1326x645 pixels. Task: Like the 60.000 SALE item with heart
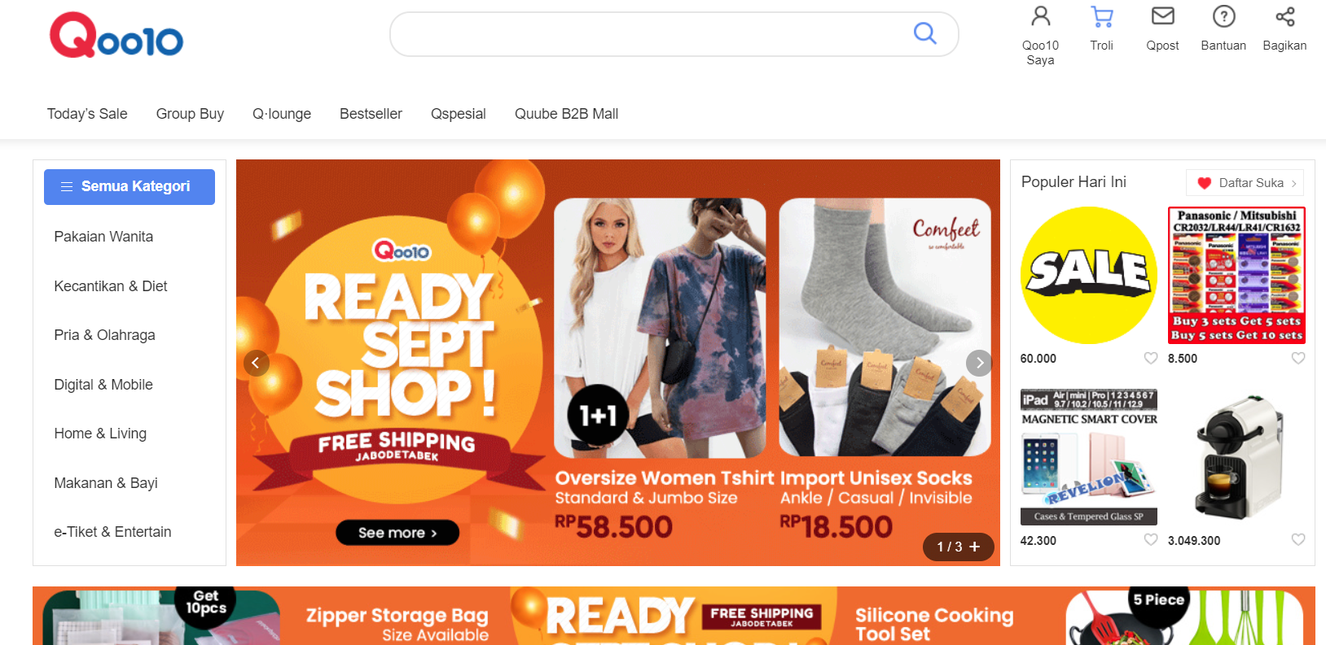point(1150,358)
